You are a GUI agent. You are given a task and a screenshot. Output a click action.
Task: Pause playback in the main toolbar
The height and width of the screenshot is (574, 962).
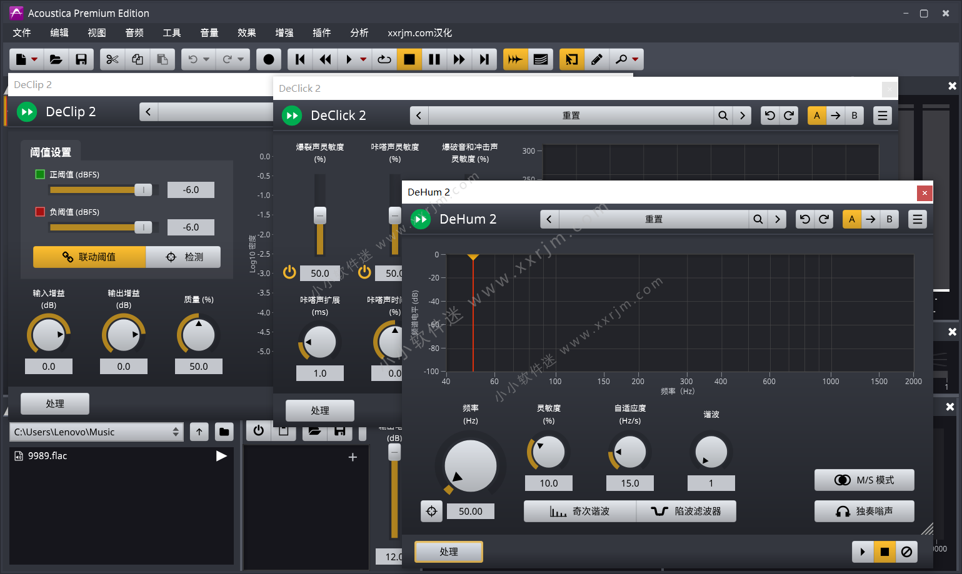434,59
